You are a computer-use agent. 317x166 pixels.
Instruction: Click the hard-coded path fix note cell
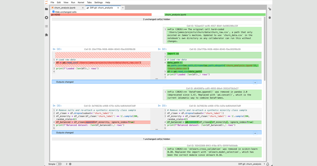tap(212, 35)
